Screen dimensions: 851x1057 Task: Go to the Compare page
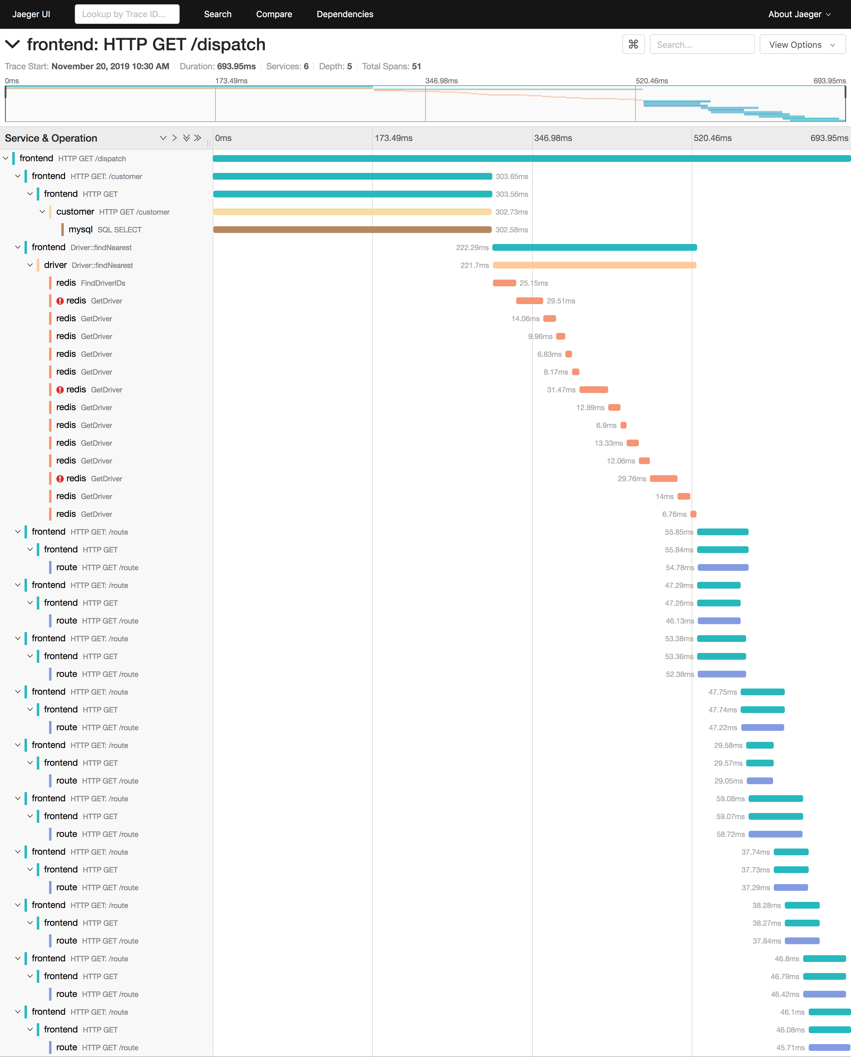(273, 14)
